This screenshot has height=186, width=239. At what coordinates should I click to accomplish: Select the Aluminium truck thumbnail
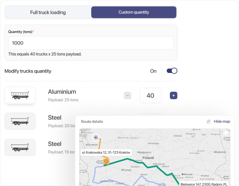click(20, 95)
